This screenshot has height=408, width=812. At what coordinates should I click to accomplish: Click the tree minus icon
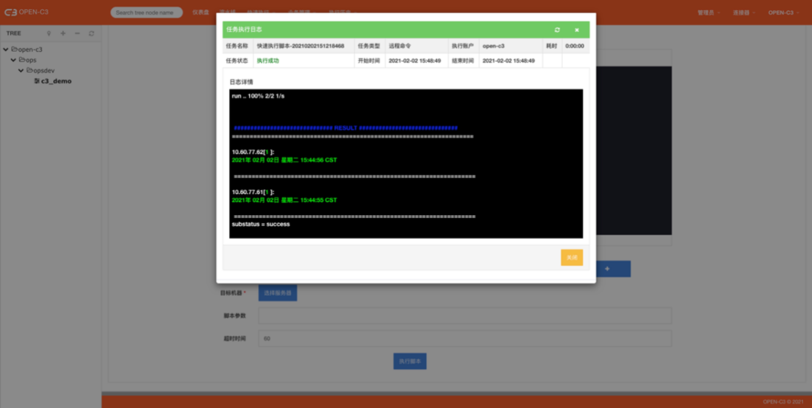pos(77,33)
